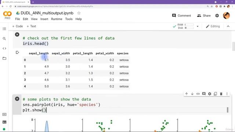The image size is (235, 132).
Task: Delete the selected cell with trash icon
Action: [221, 94]
